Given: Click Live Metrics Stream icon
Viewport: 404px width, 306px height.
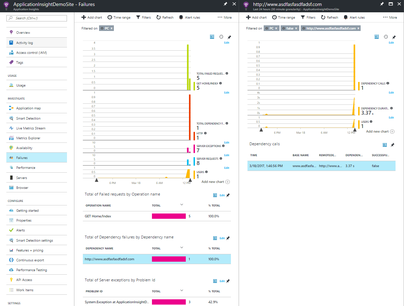Looking at the screenshot, I should (11, 128).
